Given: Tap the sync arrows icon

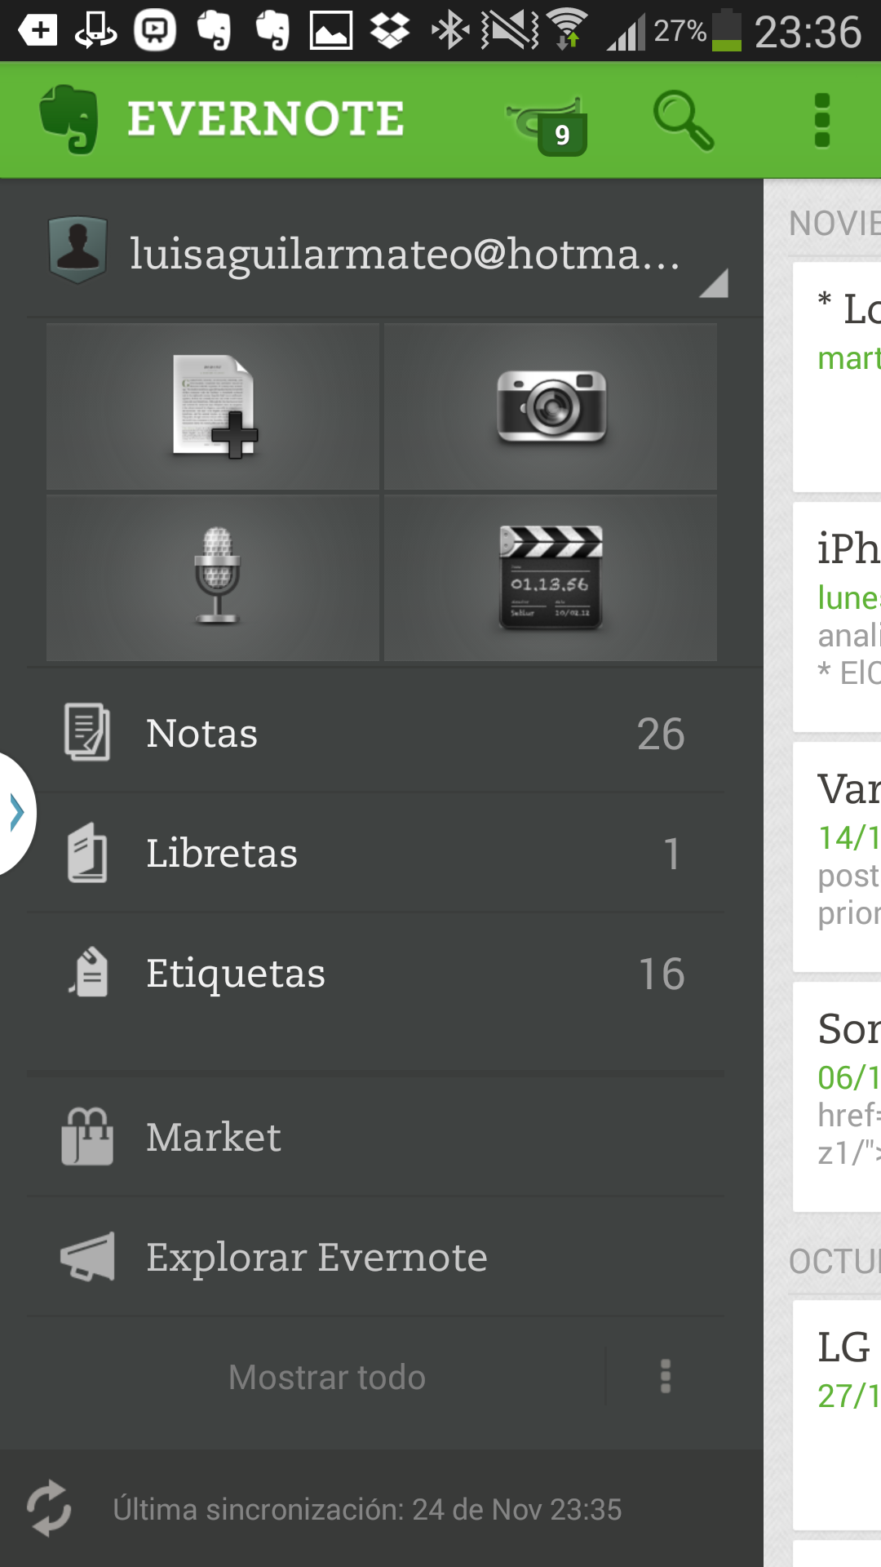Looking at the screenshot, I should point(49,1508).
